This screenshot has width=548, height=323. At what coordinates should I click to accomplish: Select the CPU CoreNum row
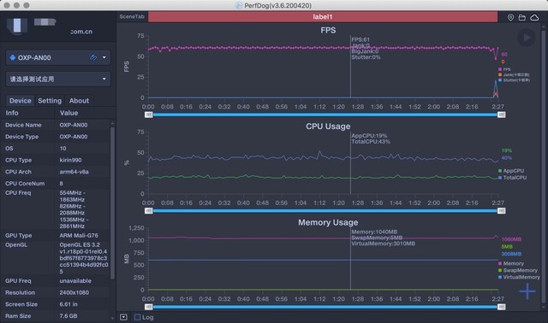56,184
